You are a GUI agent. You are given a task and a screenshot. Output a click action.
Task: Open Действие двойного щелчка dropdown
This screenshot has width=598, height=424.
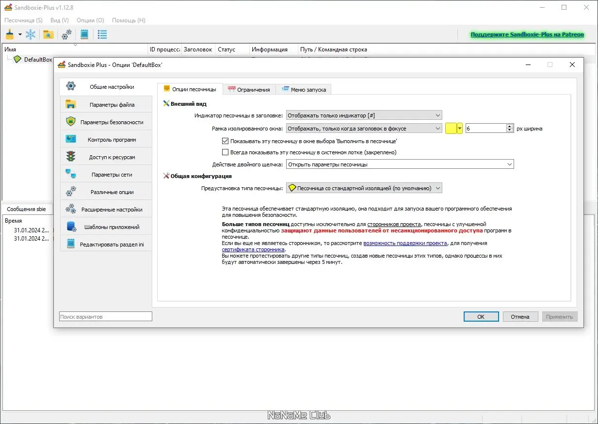(400, 164)
